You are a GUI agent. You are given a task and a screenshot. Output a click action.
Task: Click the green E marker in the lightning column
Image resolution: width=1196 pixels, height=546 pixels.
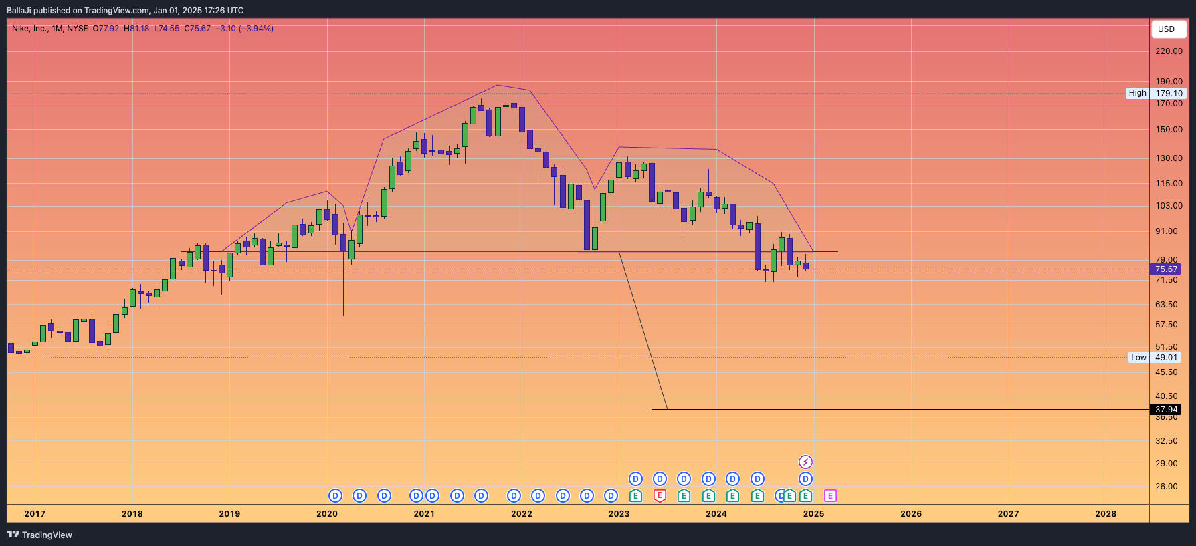click(806, 495)
